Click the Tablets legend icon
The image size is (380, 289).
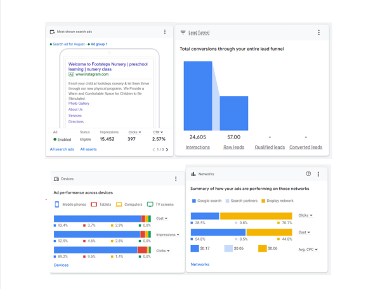tap(94, 205)
